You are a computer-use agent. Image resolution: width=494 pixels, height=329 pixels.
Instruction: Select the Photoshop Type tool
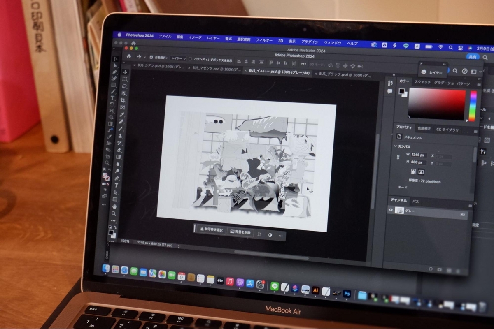tap(117, 185)
